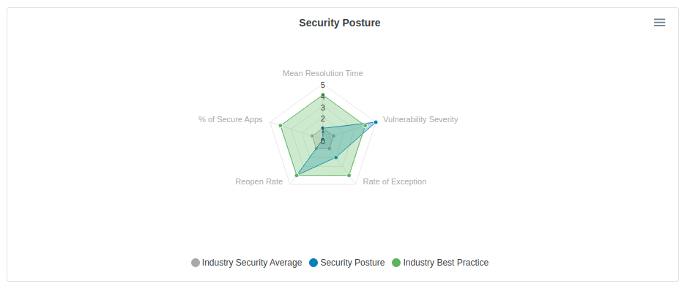The image size is (687, 289).
Task: Toggle Industry Best Practice legend text
Action: click(x=445, y=263)
